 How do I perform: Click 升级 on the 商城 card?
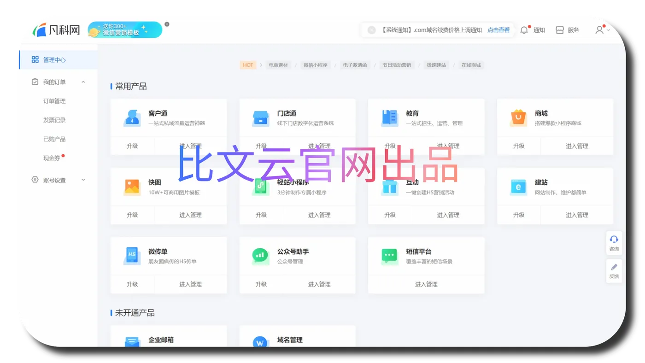click(x=519, y=146)
